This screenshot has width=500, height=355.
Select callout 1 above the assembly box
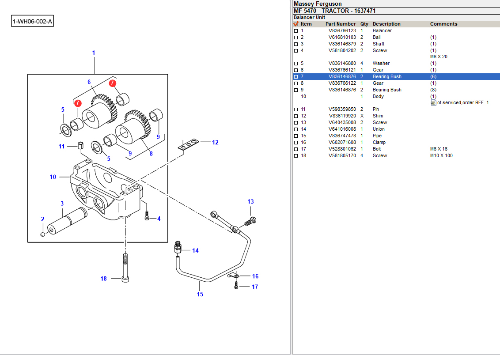[94, 53]
